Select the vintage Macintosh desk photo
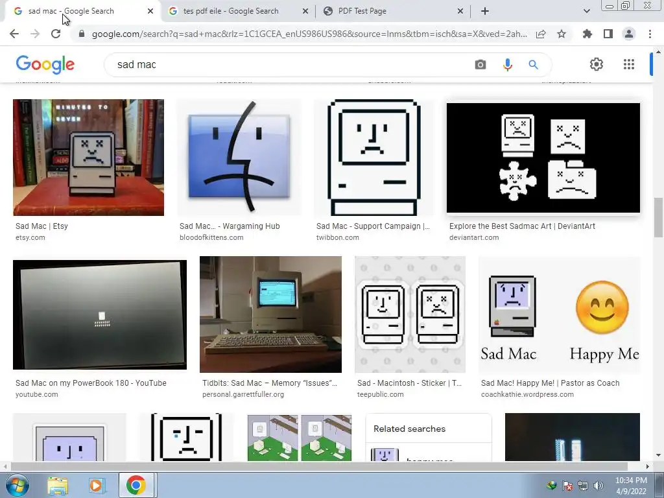This screenshot has width=664, height=498. pyautogui.click(x=270, y=314)
